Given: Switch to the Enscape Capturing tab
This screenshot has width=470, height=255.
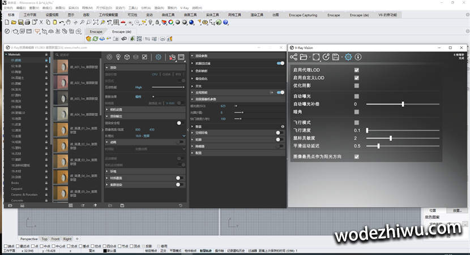Looking at the screenshot, I should (x=301, y=15).
